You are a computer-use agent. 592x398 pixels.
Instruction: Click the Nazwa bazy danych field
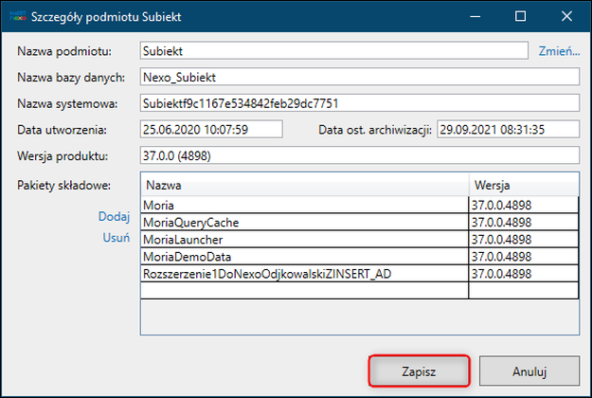358,77
